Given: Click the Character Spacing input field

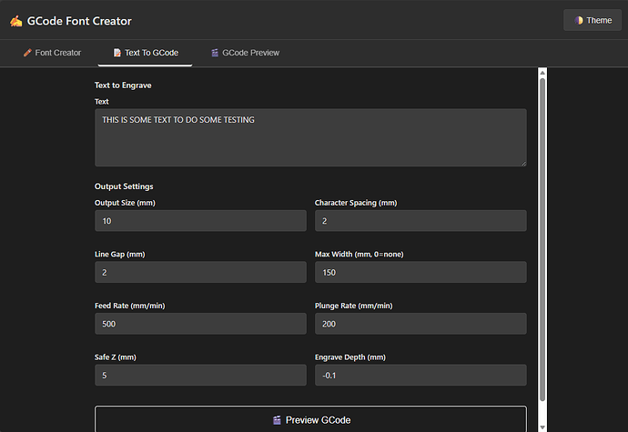Looking at the screenshot, I should tap(420, 221).
